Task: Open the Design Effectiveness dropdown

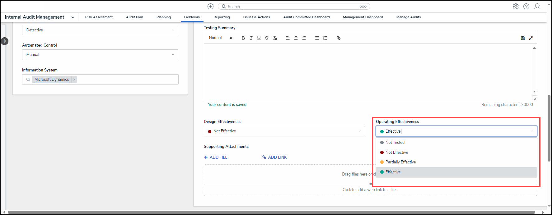Action: tap(284, 131)
